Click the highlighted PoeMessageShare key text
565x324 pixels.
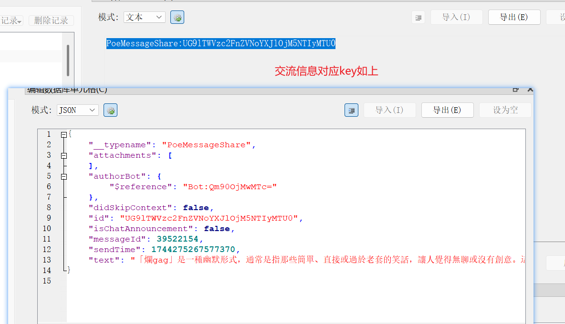220,44
